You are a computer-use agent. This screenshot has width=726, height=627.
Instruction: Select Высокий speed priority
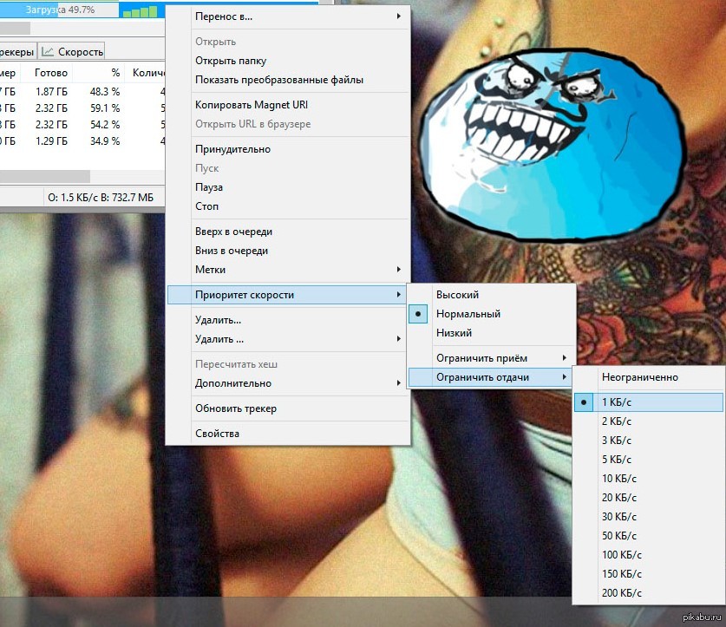pyautogui.click(x=457, y=295)
